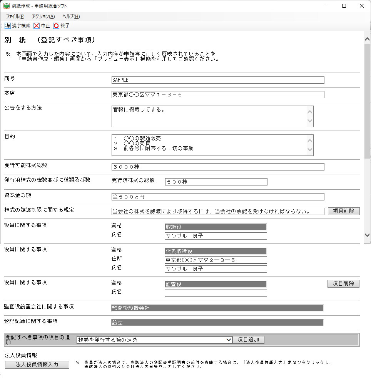
Task: Click the 終了 red circle icon
Action: [x=56, y=26]
